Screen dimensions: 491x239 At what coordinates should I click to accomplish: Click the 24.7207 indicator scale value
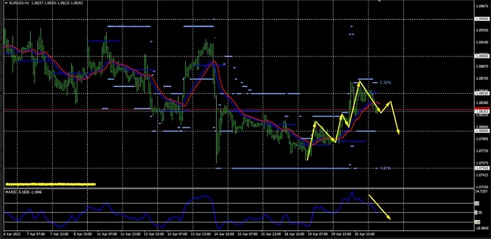pos(482,191)
